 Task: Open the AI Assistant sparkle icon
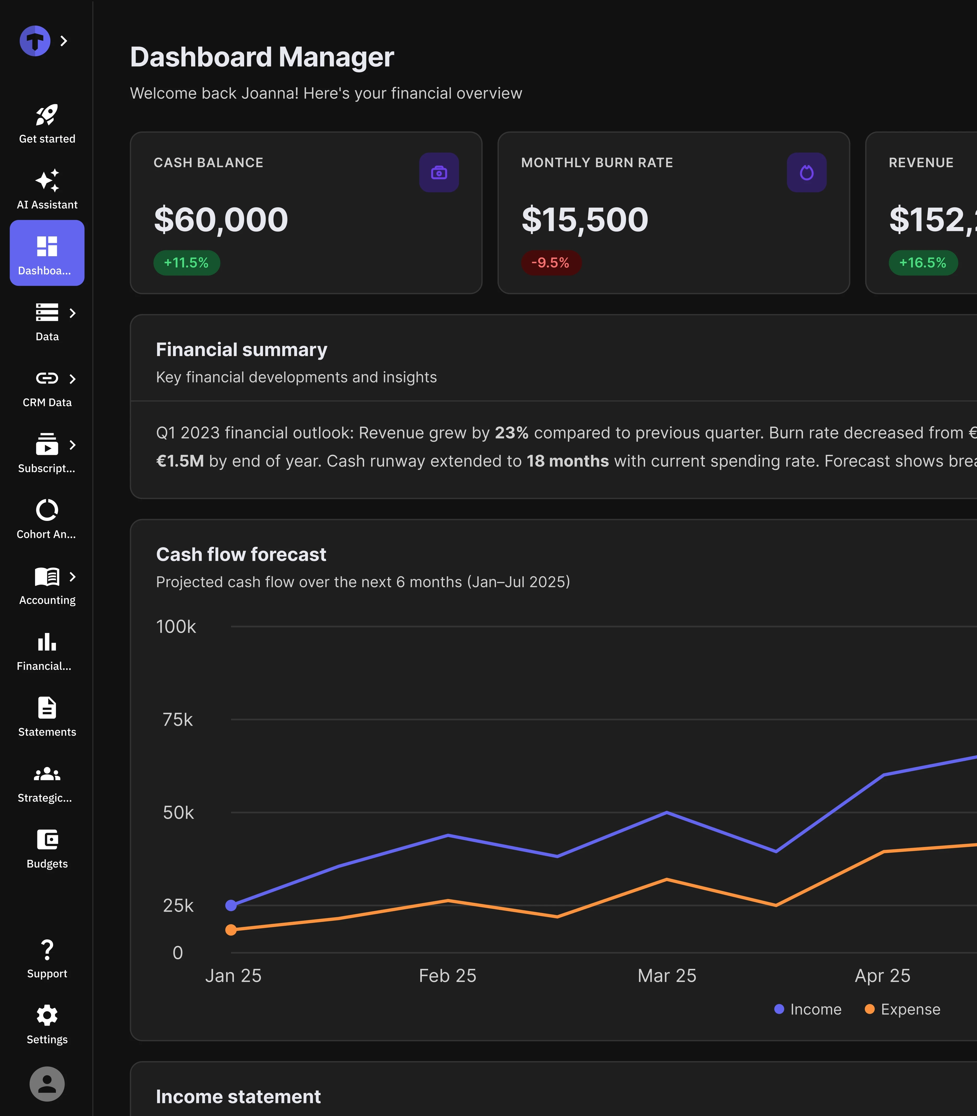(x=47, y=180)
